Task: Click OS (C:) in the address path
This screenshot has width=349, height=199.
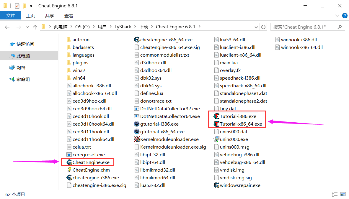Action: pyautogui.click(x=82, y=27)
